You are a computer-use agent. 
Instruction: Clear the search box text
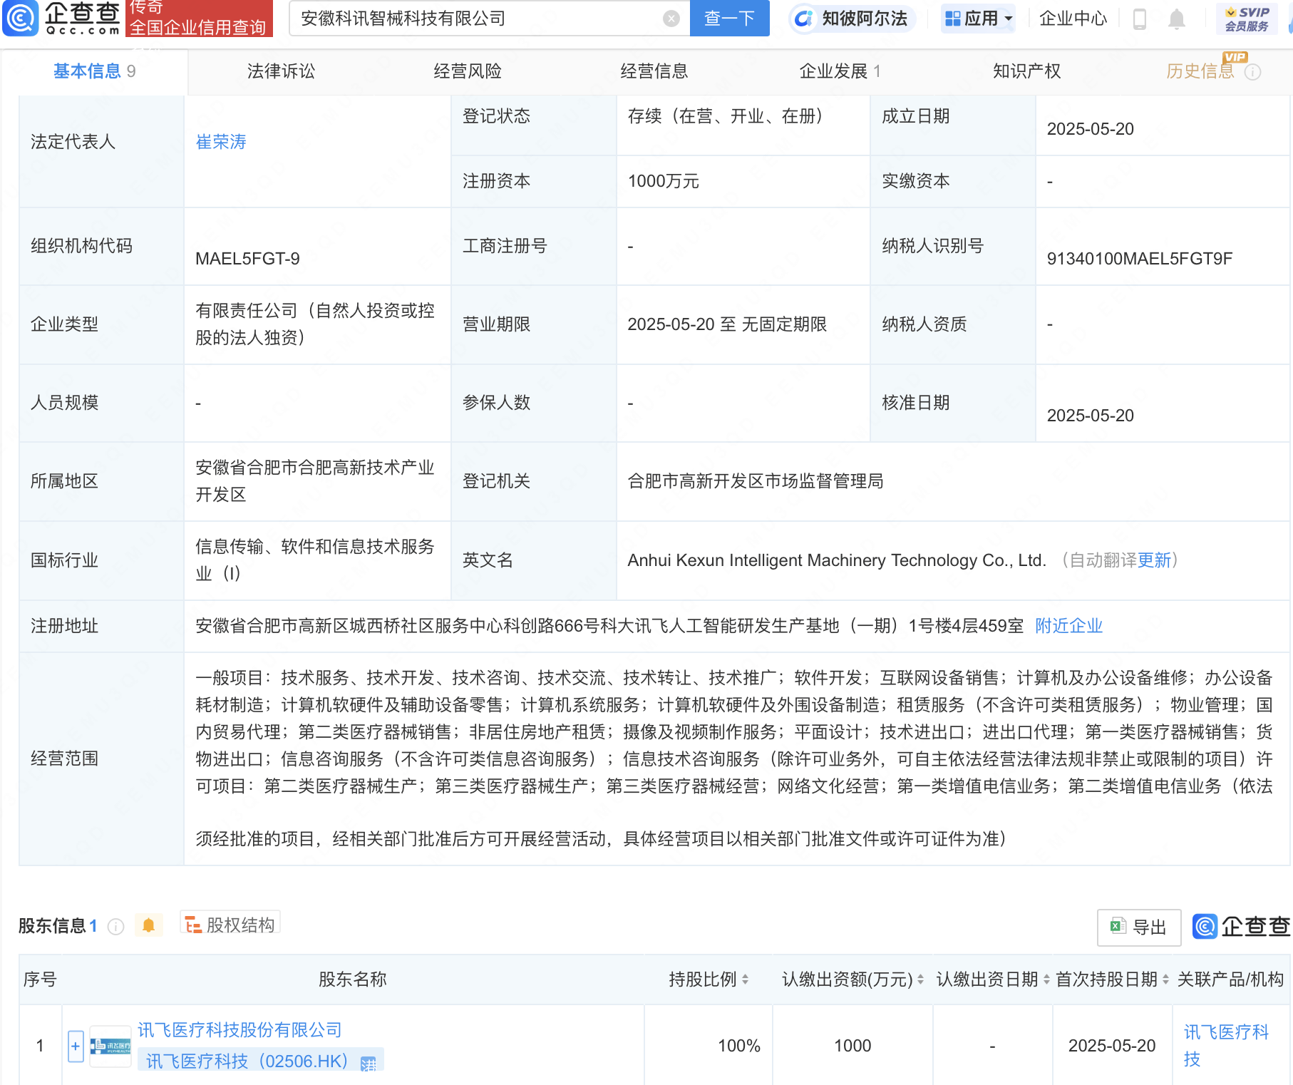[x=671, y=19]
